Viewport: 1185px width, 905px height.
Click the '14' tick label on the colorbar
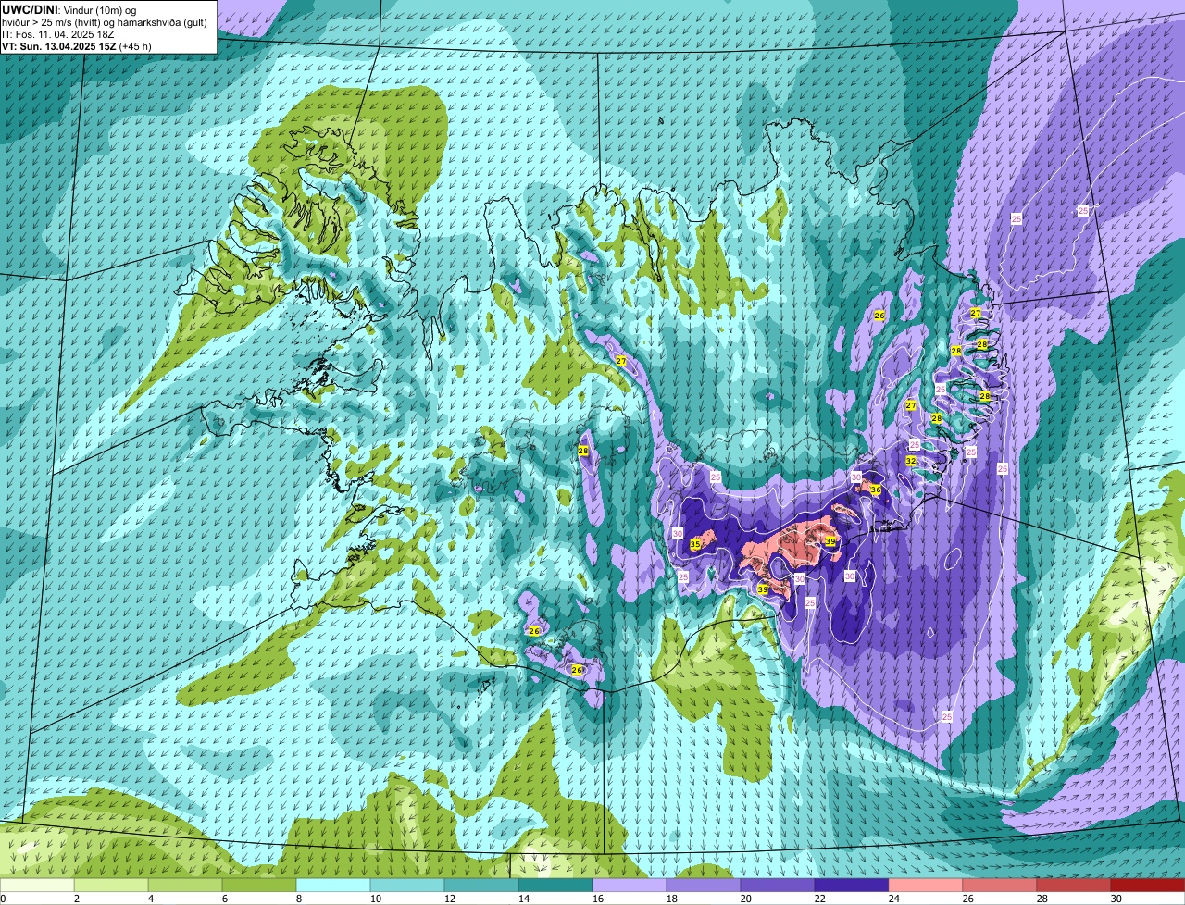[x=524, y=899]
